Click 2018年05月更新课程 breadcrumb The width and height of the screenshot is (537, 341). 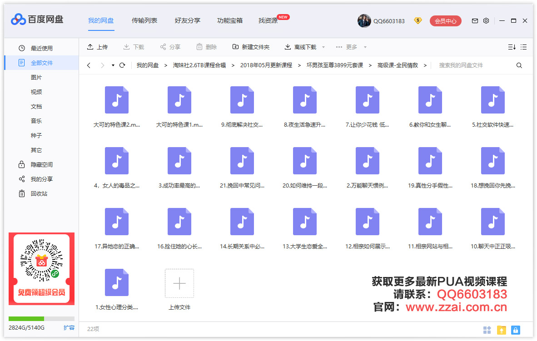coord(266,65)
